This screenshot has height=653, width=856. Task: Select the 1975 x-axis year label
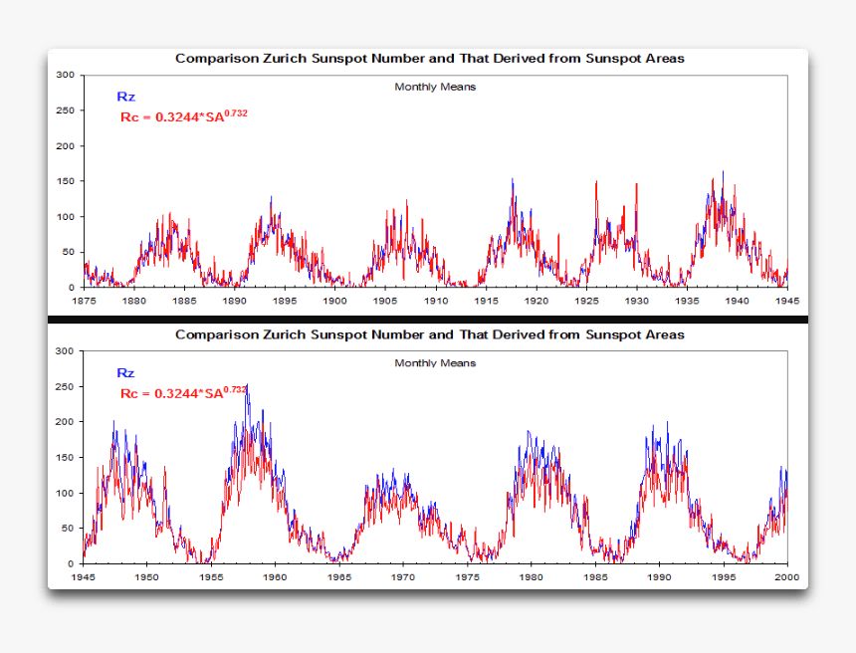467,577
